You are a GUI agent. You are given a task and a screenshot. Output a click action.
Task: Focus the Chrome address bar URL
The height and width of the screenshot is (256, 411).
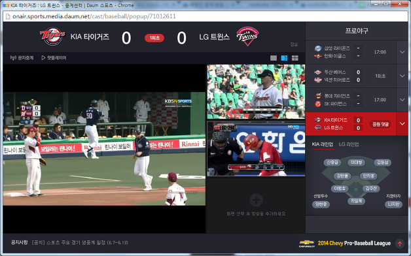(x=94, y=16)
